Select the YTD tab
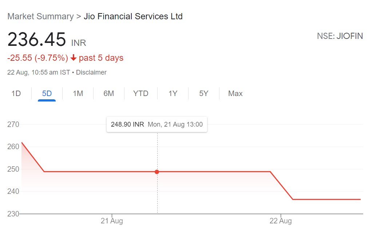Viewport: 377px width, 235px height. point(140,93)
